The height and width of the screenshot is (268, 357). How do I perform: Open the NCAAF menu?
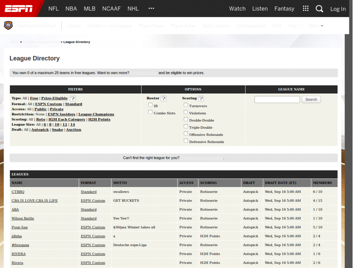(x=111, y=9)
